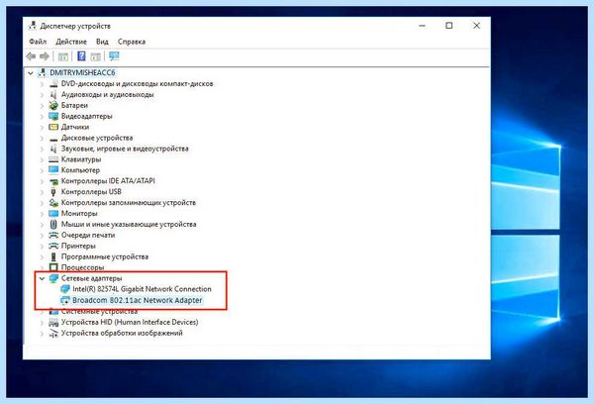Click the Диспетчер устройств title bar icon
This screenshot has height=404, width=594.
point(33,26)
